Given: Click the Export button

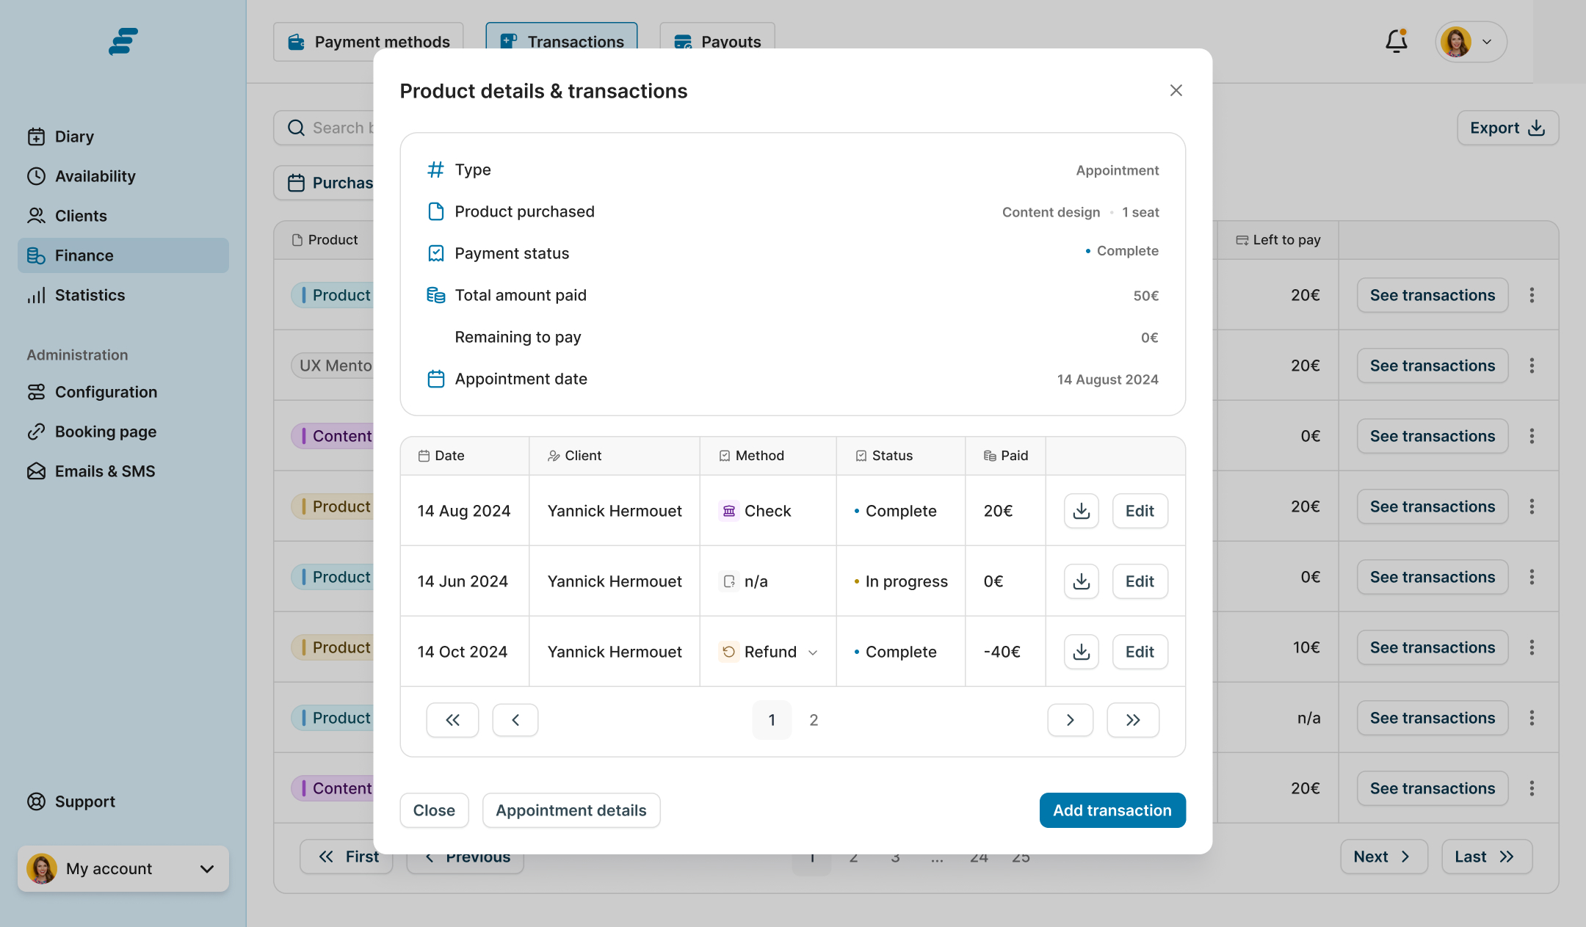Looking at the screenshot, I should pos(1507,128).
